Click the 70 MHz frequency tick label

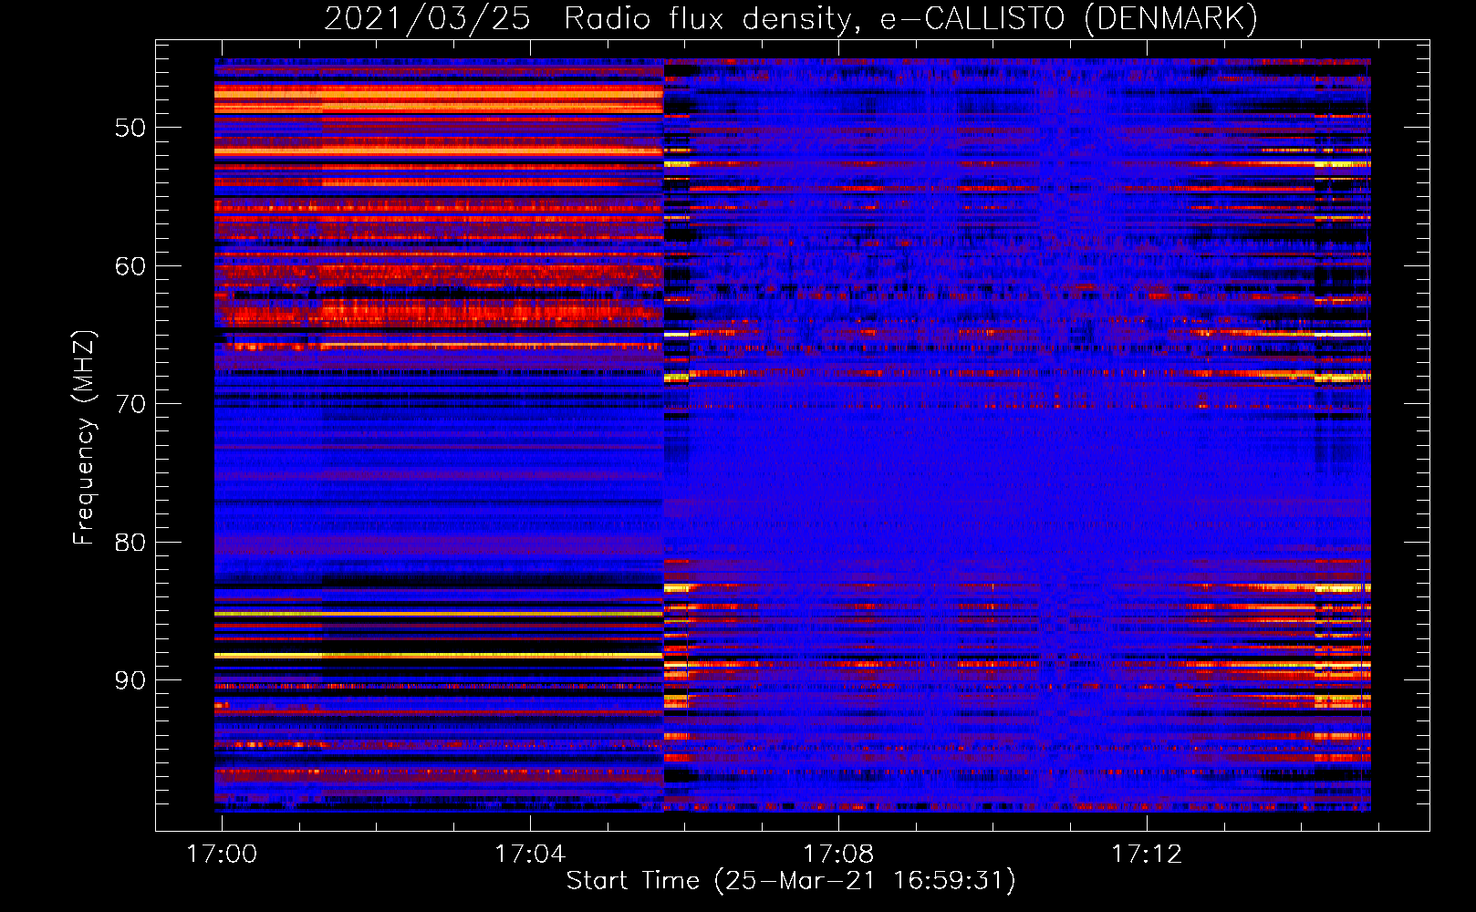pos(130,404)
